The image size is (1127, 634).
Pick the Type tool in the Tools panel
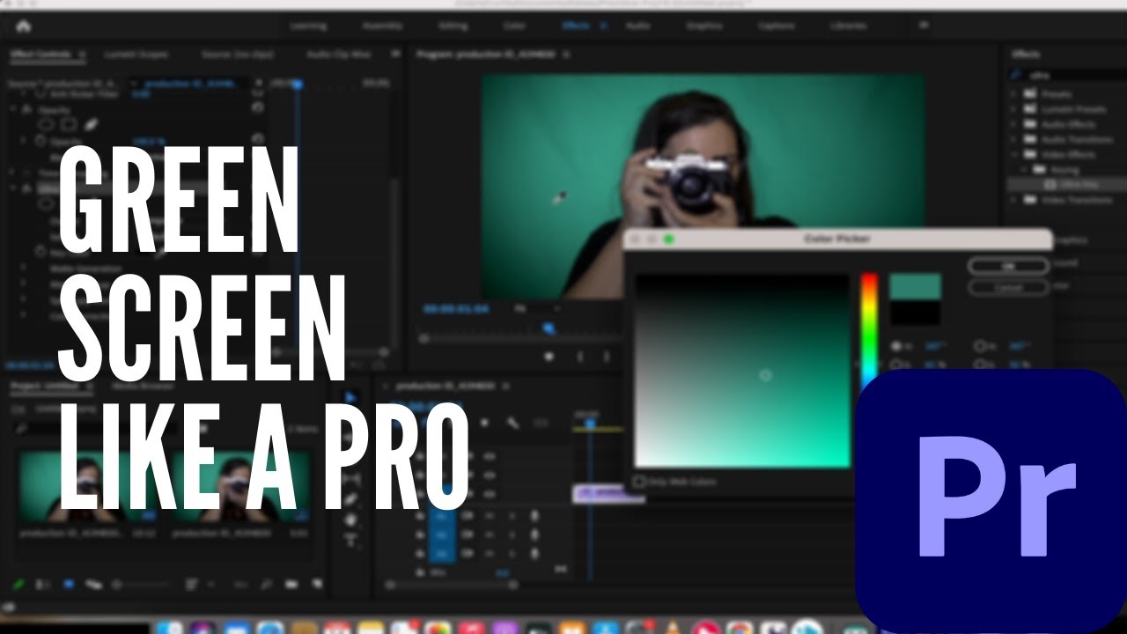tap(351, 539)
